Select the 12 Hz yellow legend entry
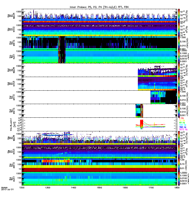 click(x=182, y=120)
